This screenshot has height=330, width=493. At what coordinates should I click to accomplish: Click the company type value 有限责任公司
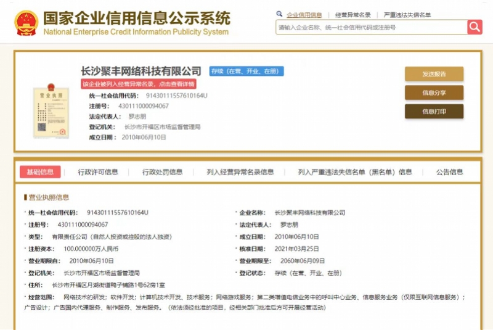click(112, 237)
